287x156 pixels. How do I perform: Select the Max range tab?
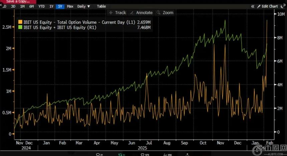pos(70,6)
